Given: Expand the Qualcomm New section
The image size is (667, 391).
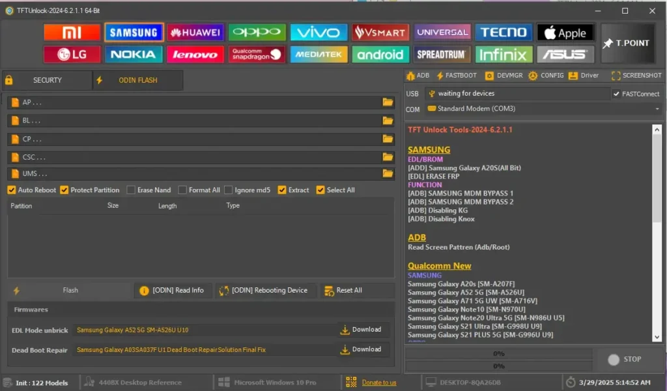Looking at the screenshot, I should coord(440,265).
